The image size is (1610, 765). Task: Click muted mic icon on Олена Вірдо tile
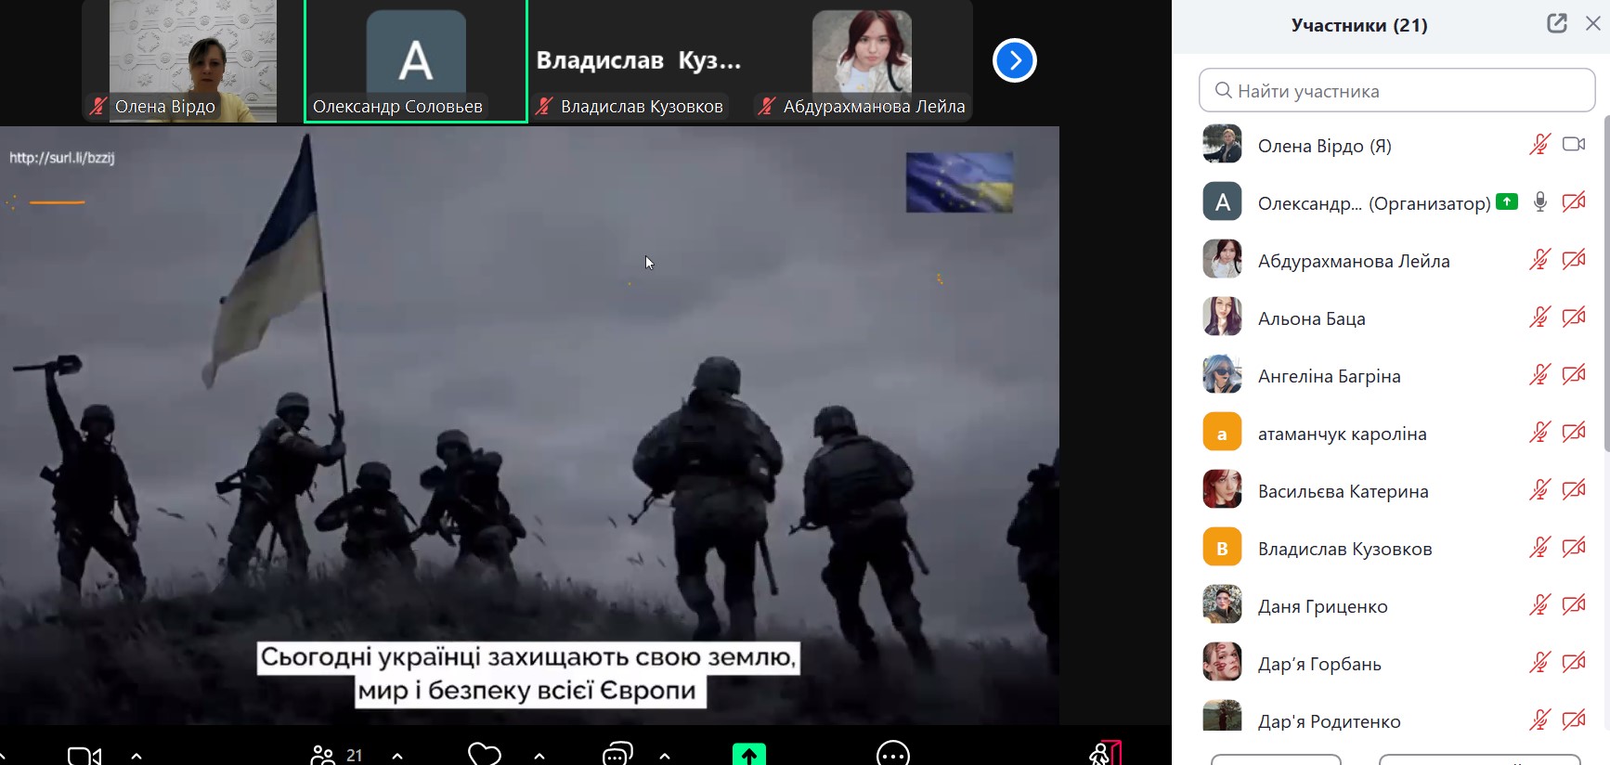[x=98, y=106]
